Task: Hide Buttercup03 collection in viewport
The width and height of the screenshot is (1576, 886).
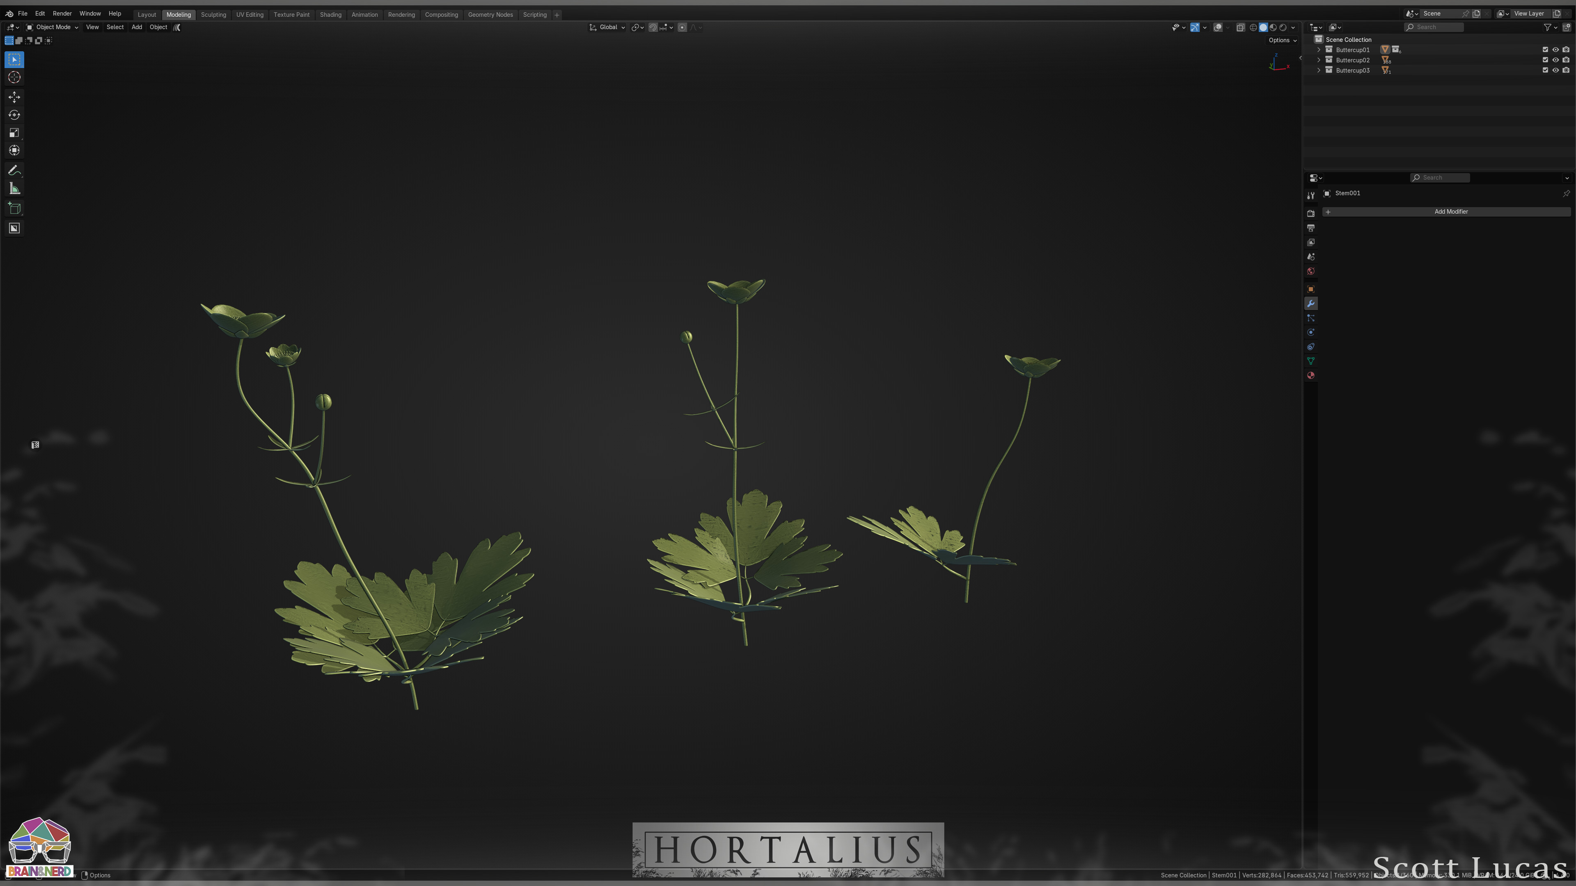Action: 1555,70
